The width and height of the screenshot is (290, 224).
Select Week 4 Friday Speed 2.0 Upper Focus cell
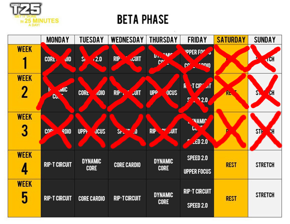click(x=197, y=164)
